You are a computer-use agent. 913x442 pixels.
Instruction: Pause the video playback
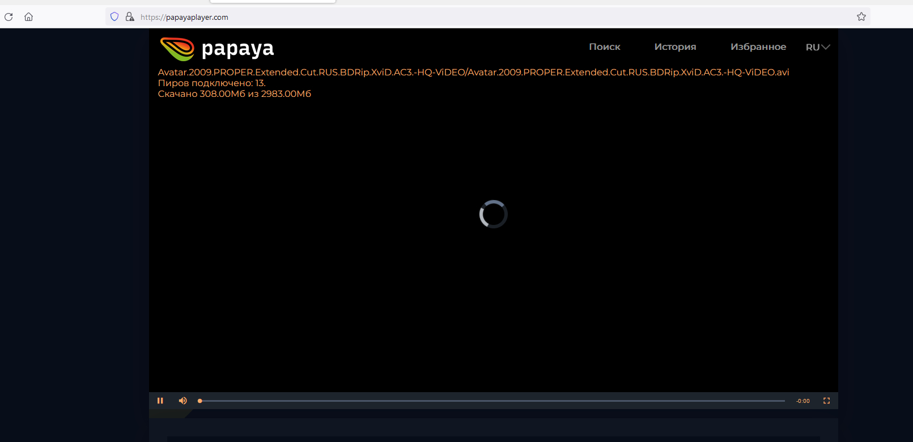pos(160,401)
